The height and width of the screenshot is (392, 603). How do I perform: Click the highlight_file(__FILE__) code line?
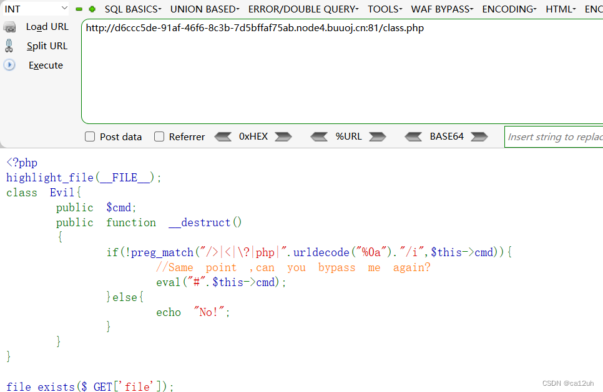(84, 178)
